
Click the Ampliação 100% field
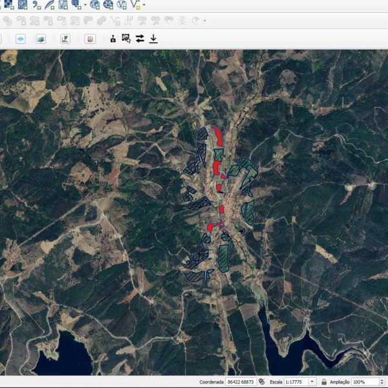pos(365,382)
